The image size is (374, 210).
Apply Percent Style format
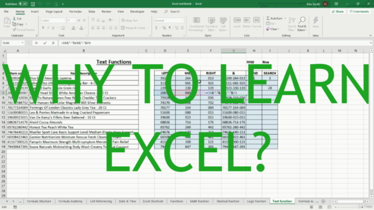pos(164,28)
